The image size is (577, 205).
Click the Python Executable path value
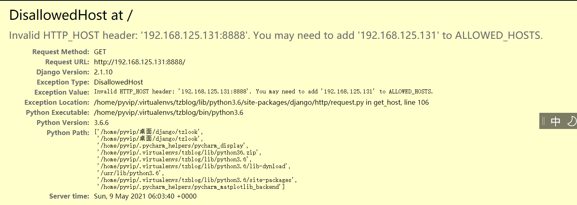[x=169, y=112]
